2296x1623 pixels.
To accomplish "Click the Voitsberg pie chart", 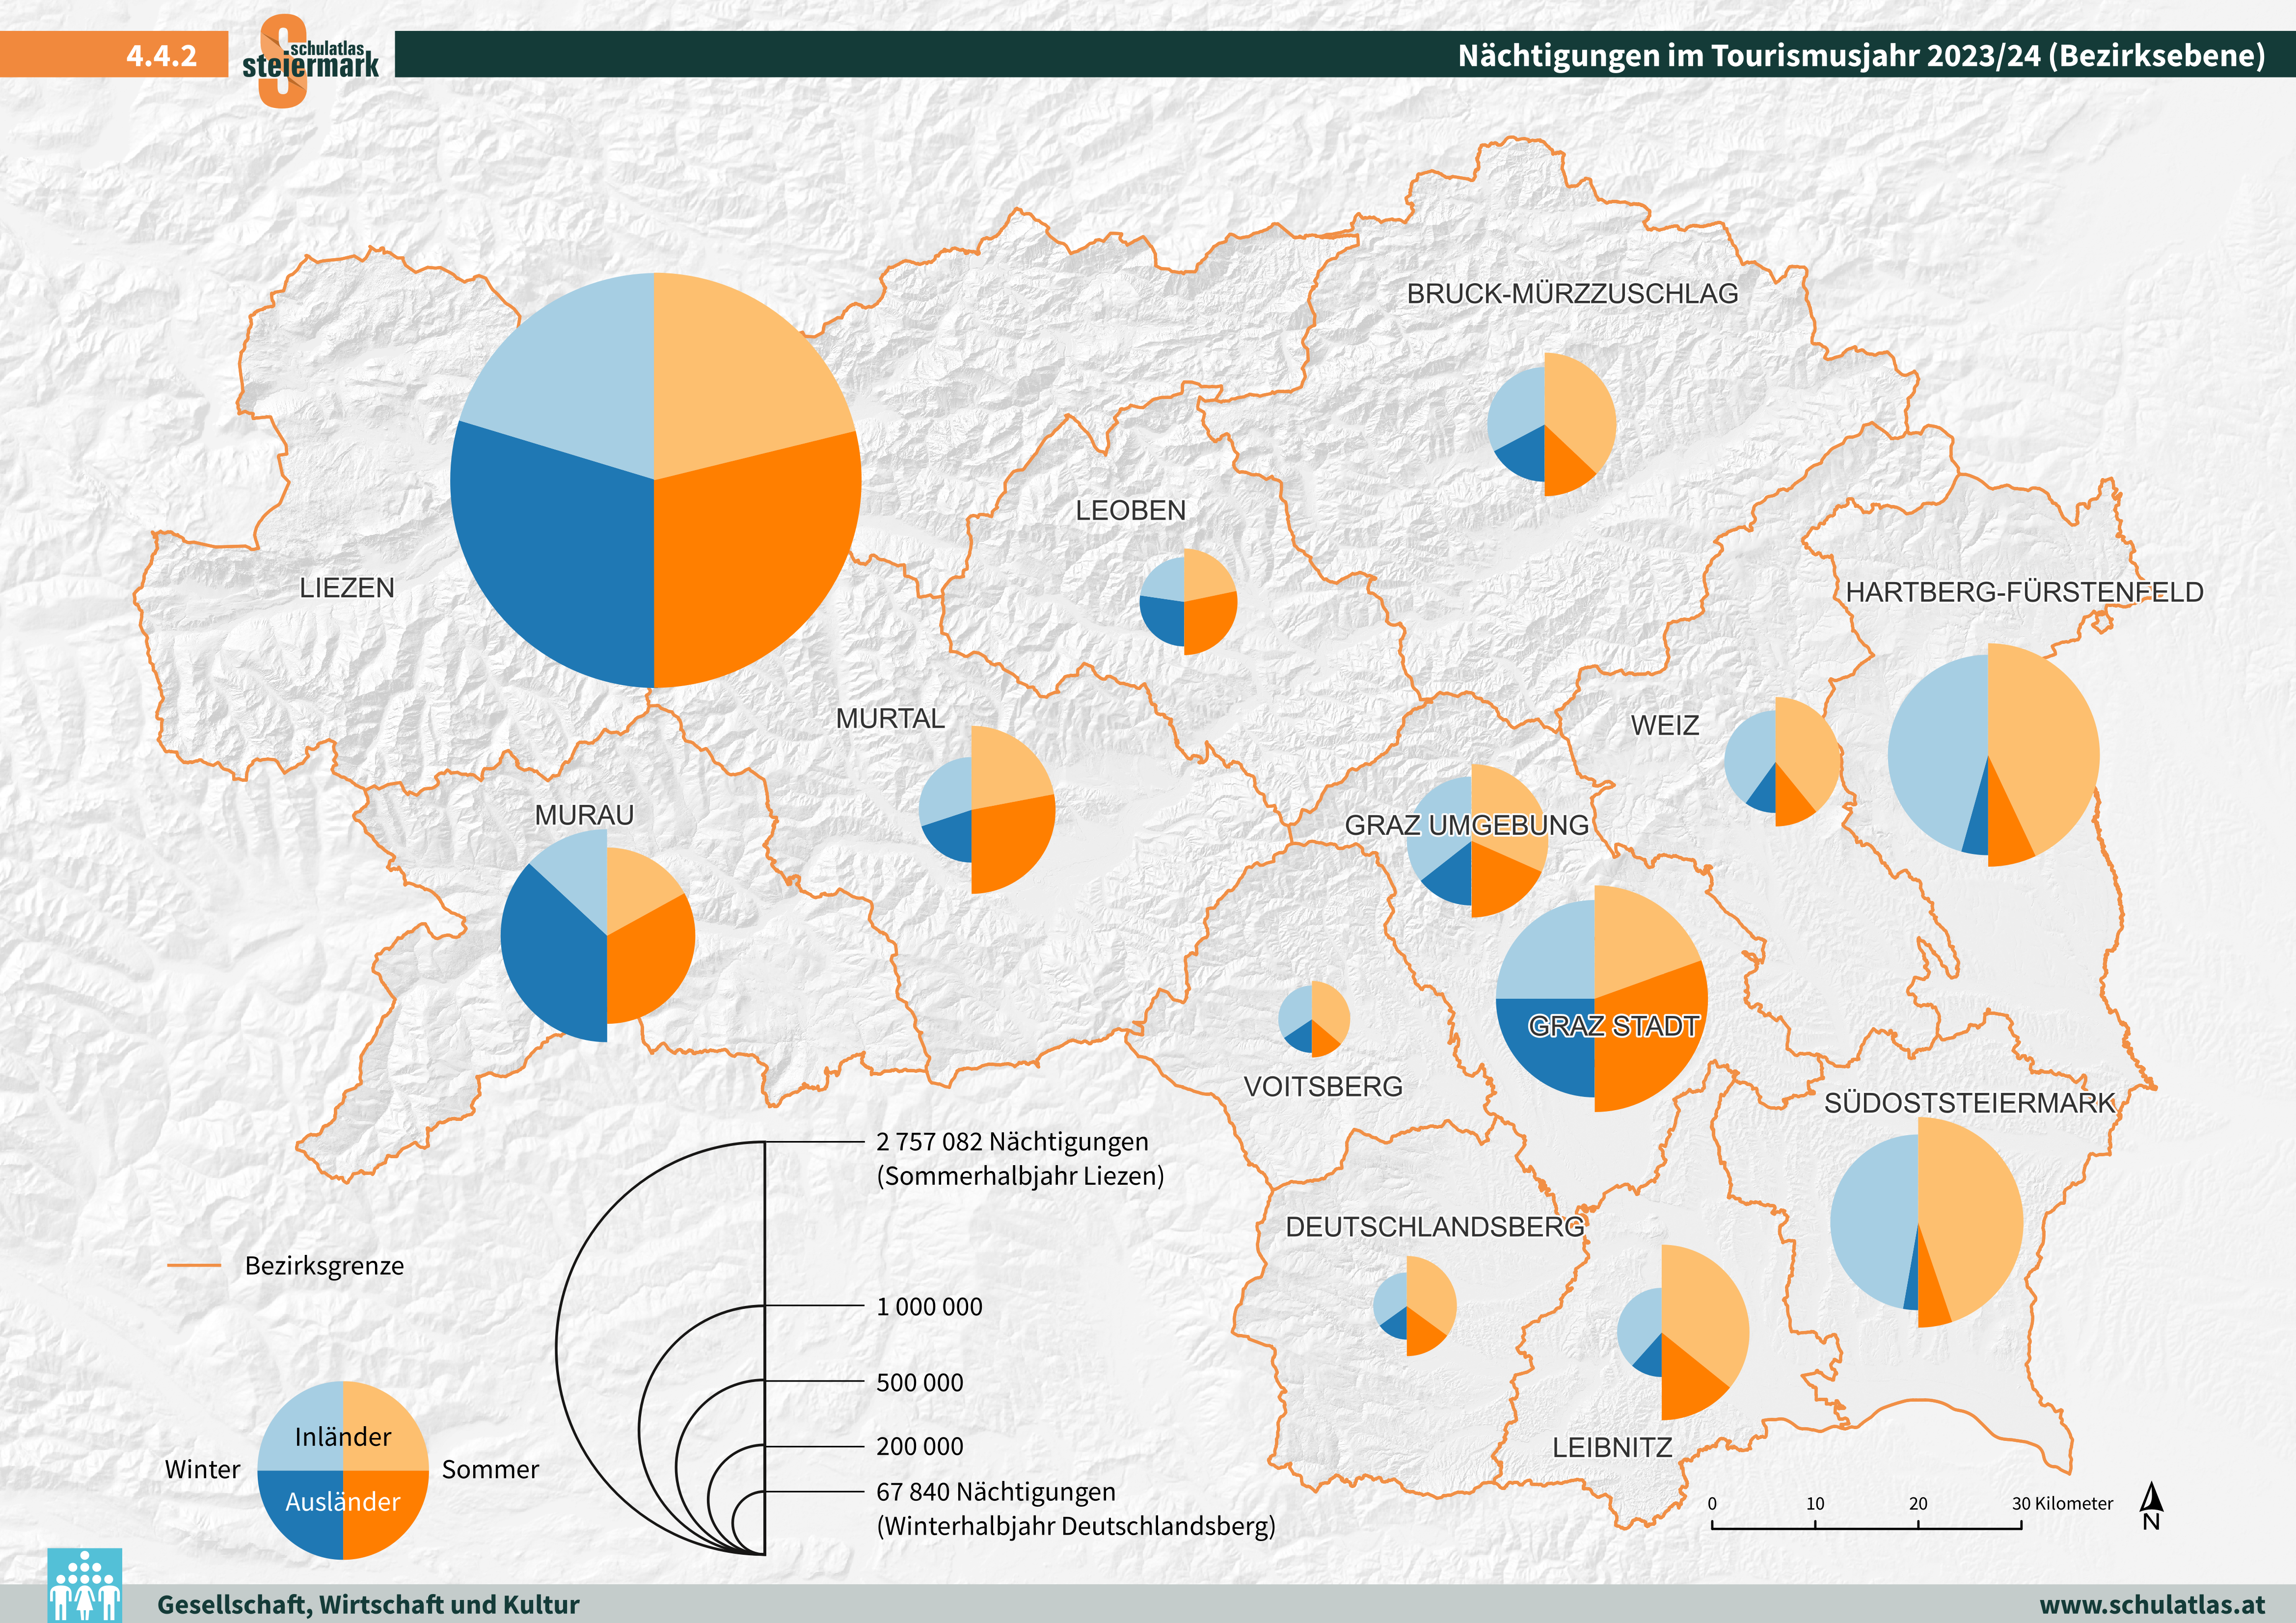I will pyautogui.click(x=1313, y=1019).
